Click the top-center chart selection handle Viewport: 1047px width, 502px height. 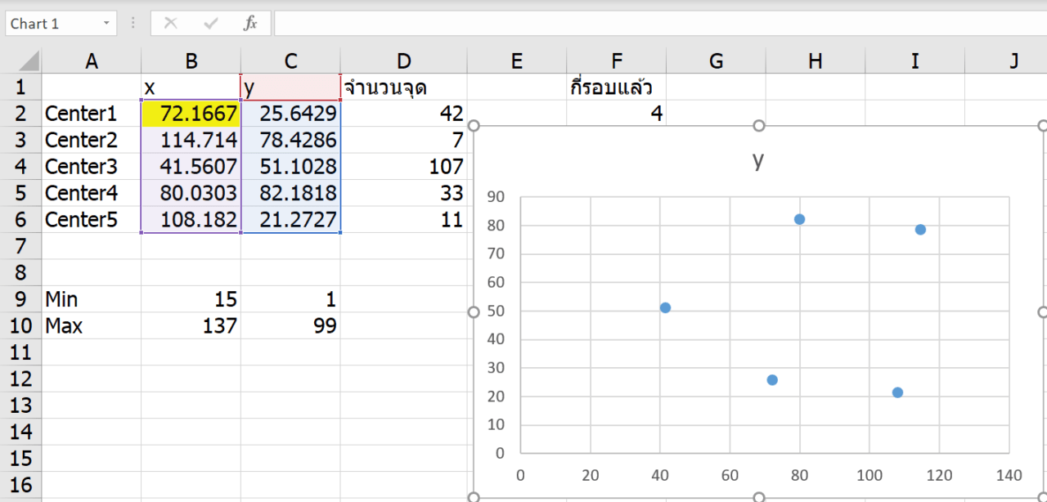click(758, 125)
